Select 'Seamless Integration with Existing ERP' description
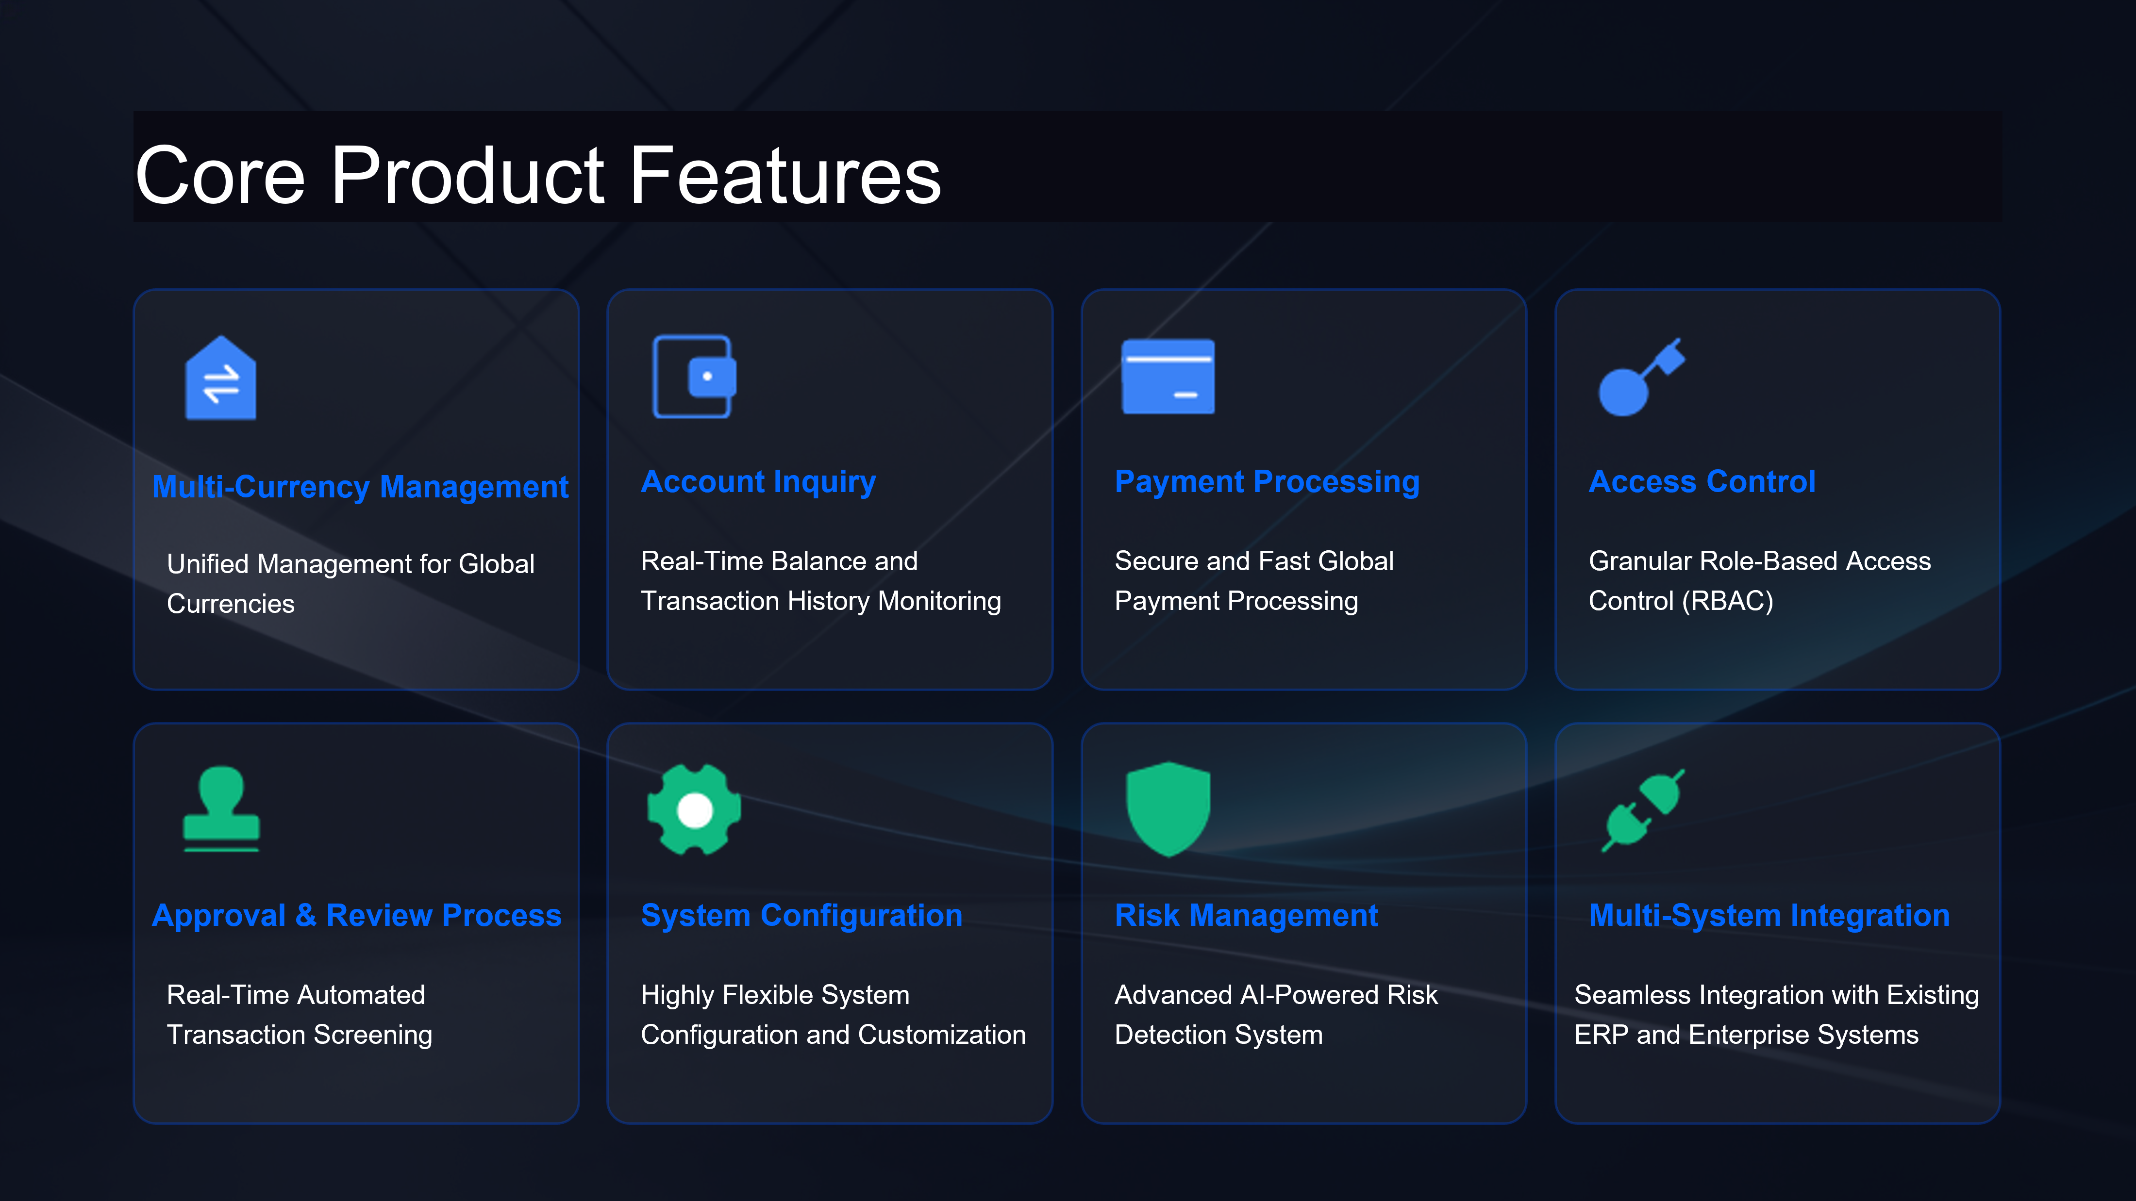This screenshot has width=2136, height=1201. pyautogui.click(x=1775, y=1015)
